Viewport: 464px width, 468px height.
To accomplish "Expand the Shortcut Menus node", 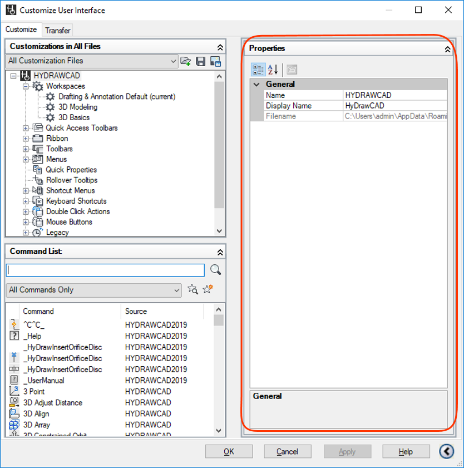I will pyautogui.click(x=26, y=191).
